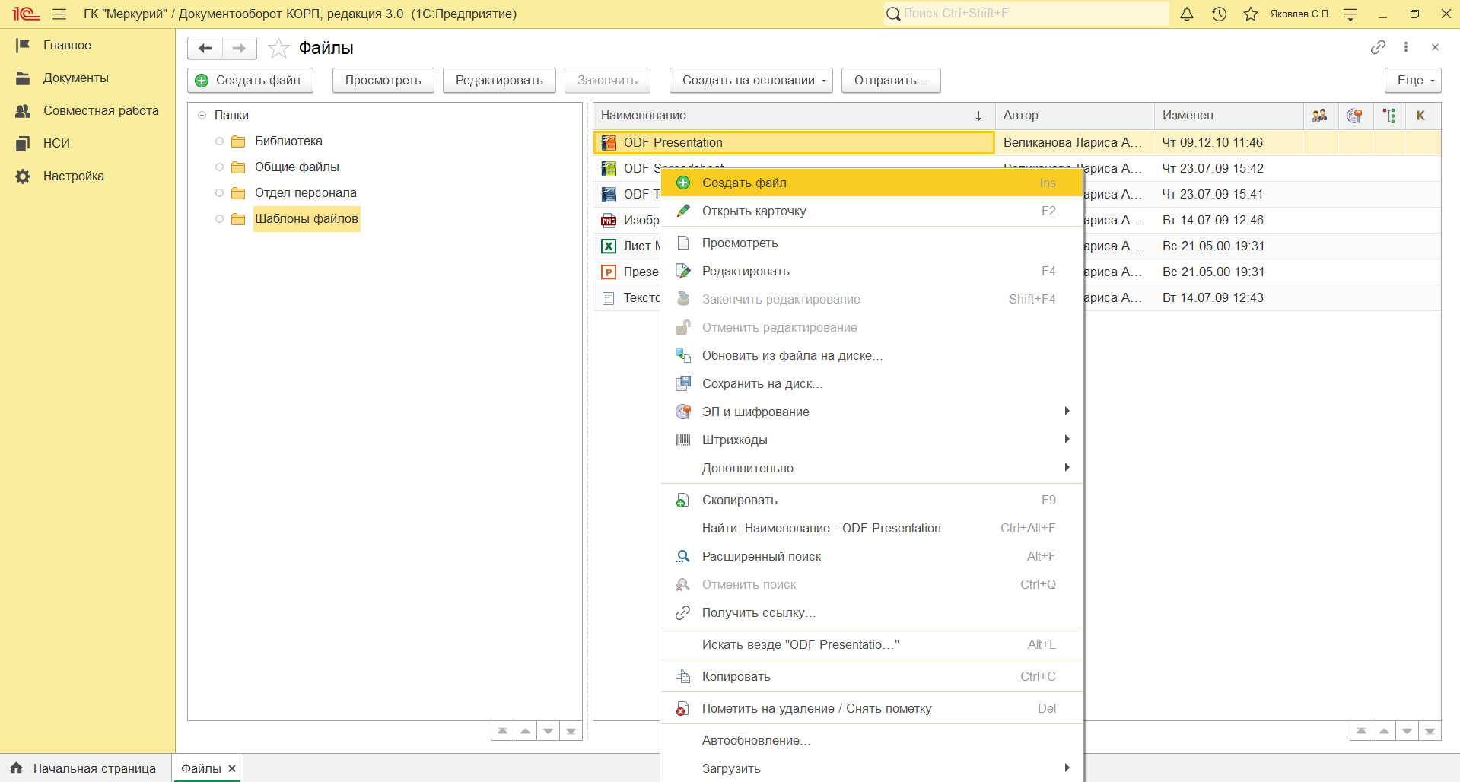
Task: Open the hamburger main menu icon
Action: click(x=59, y=14)
